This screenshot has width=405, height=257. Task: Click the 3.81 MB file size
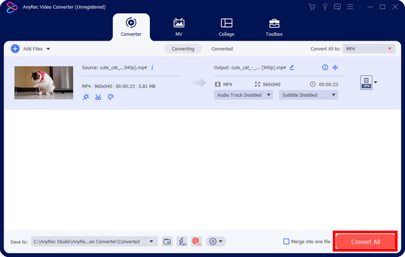tap(146, 86)
